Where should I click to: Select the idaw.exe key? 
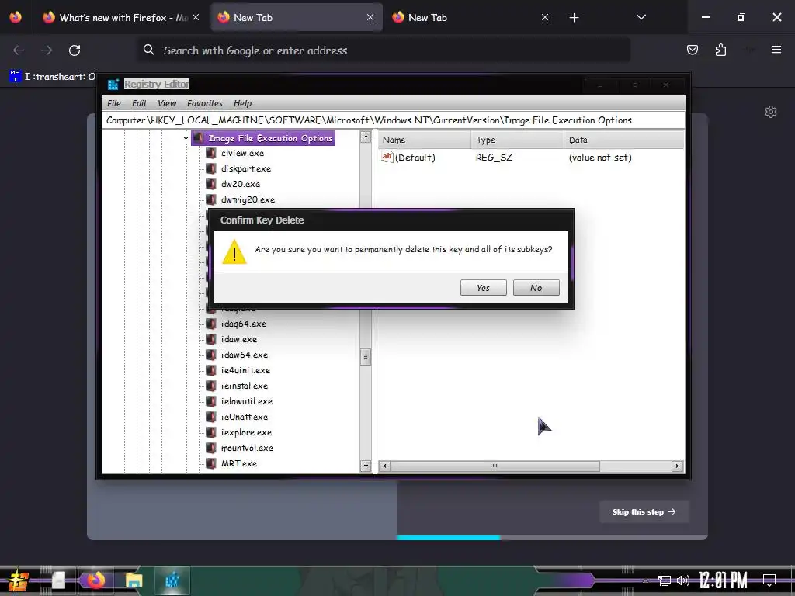tap(239, 340)
